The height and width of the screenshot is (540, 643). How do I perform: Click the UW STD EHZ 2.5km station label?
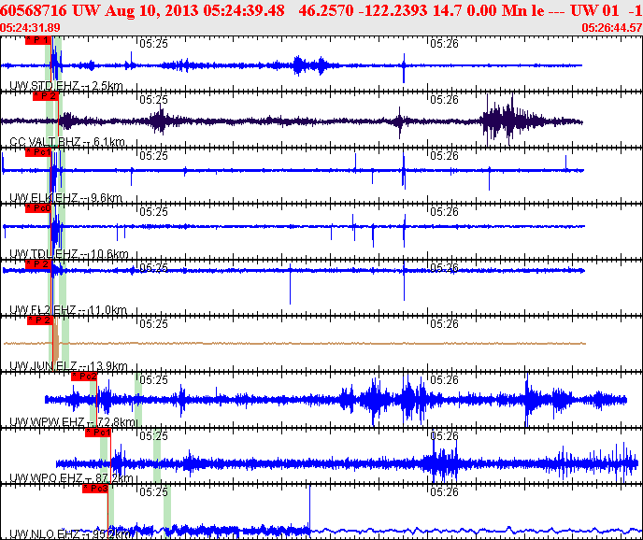click(65, 86)
